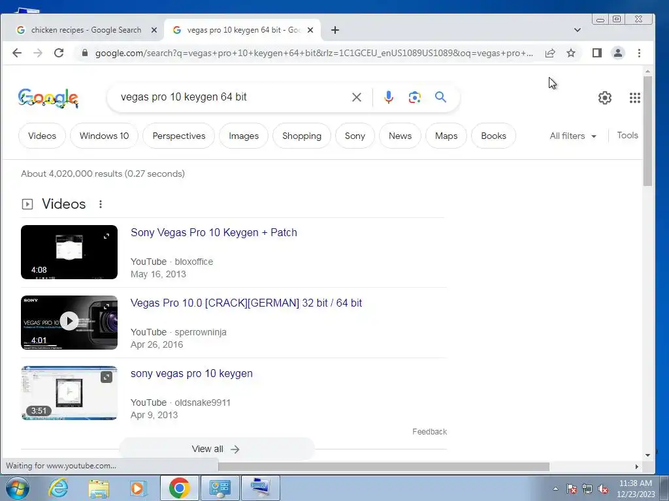Start voice search with microphone icon
This screenshot has width=669, height=501.
click(x=388, y=97)
